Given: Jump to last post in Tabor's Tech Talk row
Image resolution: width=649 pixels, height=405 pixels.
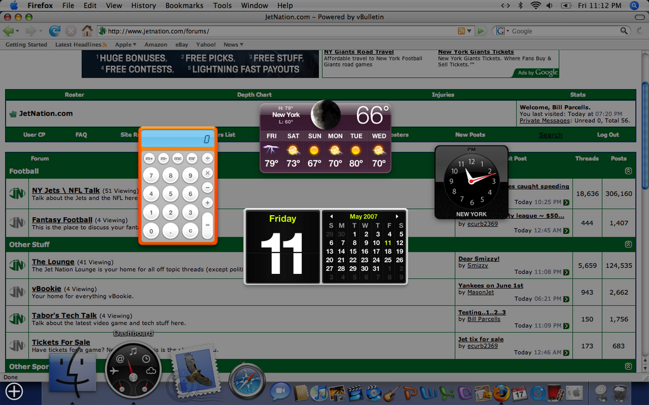Looking at the screenshot, I should pos(566,326).
